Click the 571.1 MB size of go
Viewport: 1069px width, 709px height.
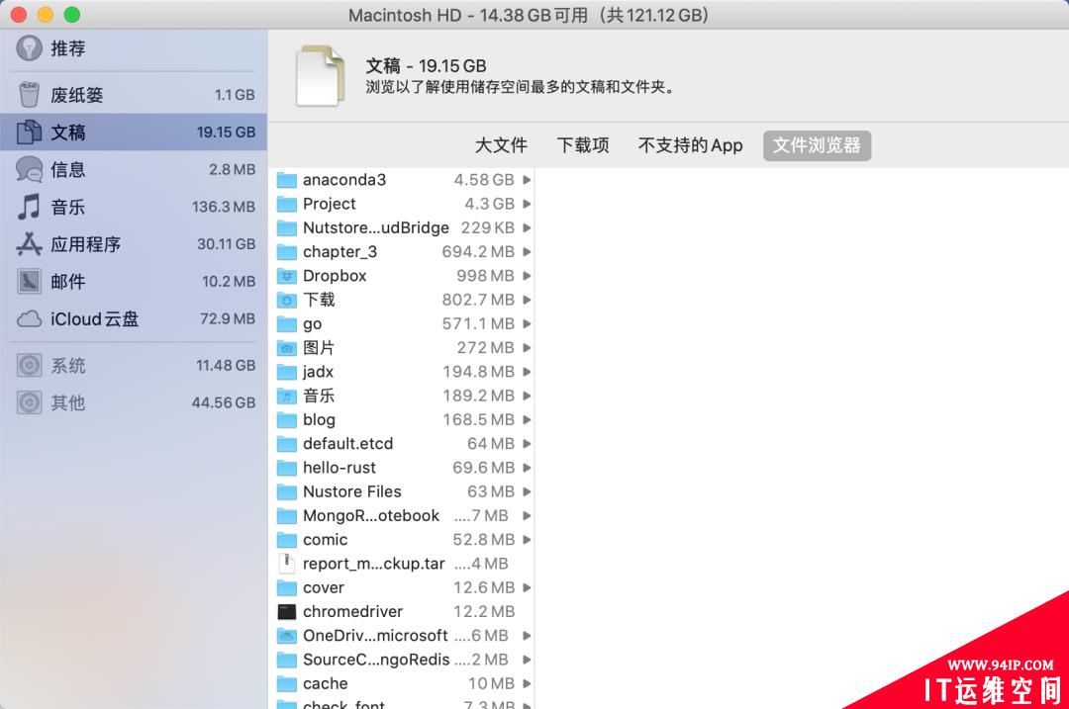tap(479, 324)
